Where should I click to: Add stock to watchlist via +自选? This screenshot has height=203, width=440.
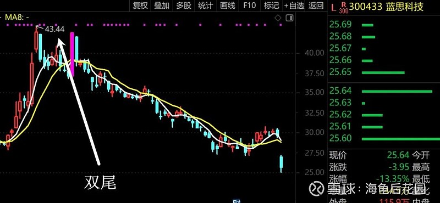(x=294, y=5)
